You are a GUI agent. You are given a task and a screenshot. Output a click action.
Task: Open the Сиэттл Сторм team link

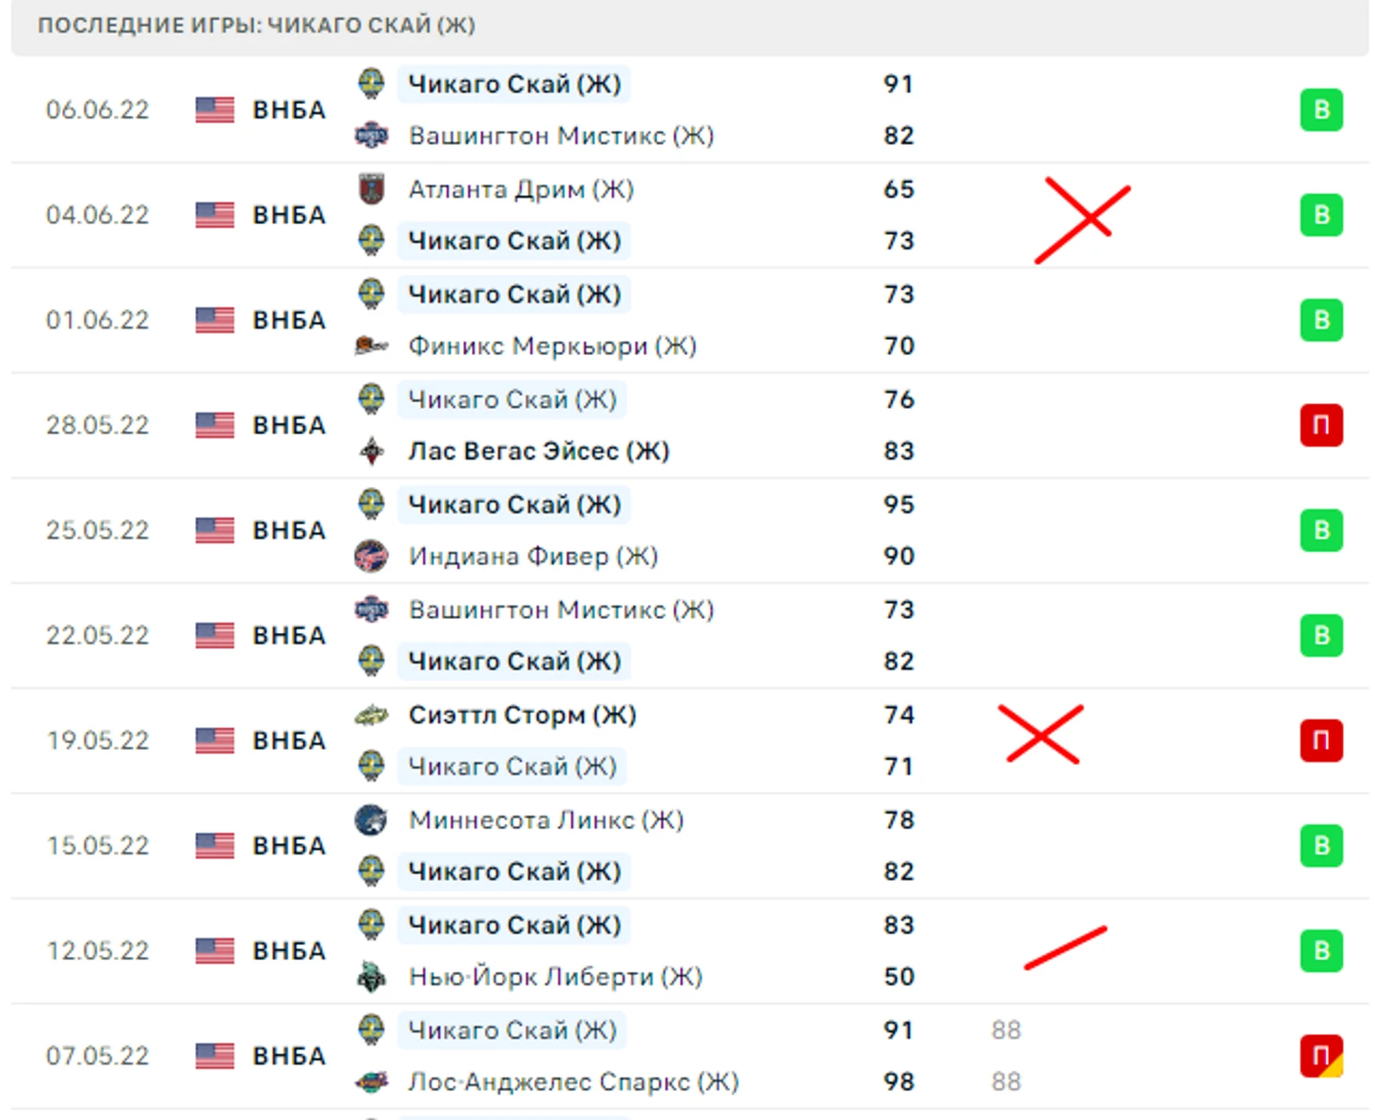point(522,715)
